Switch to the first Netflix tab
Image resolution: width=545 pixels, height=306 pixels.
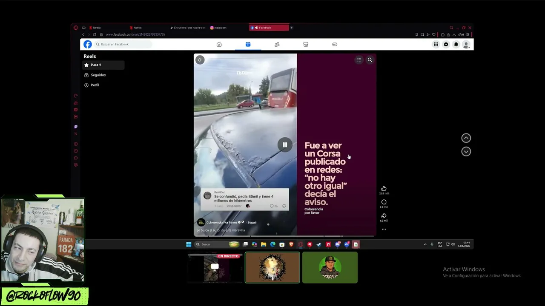pos(106,28)
